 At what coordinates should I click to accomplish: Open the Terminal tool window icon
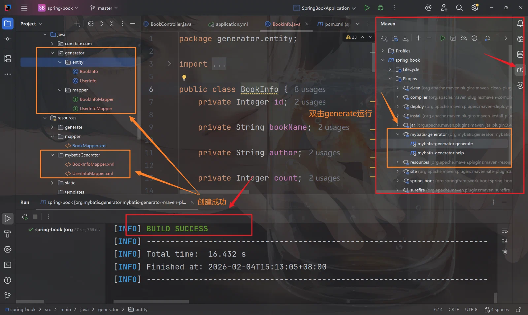click(8, 265)
